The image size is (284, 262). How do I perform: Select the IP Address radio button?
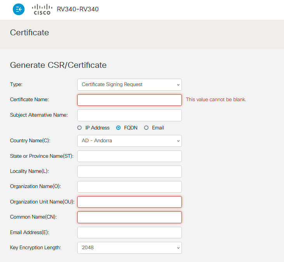pyautogui.click(x=80, y=128)
